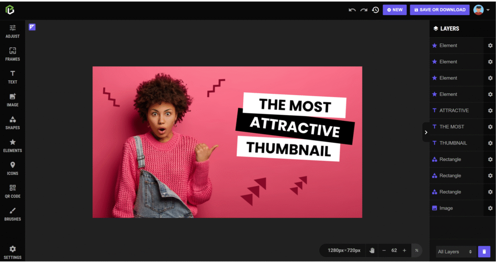Click the zoom in plus button
496x263 pixels.
[404, 250]
